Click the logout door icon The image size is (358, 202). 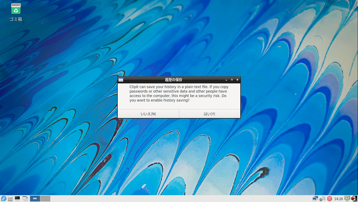tap(354, 199)
